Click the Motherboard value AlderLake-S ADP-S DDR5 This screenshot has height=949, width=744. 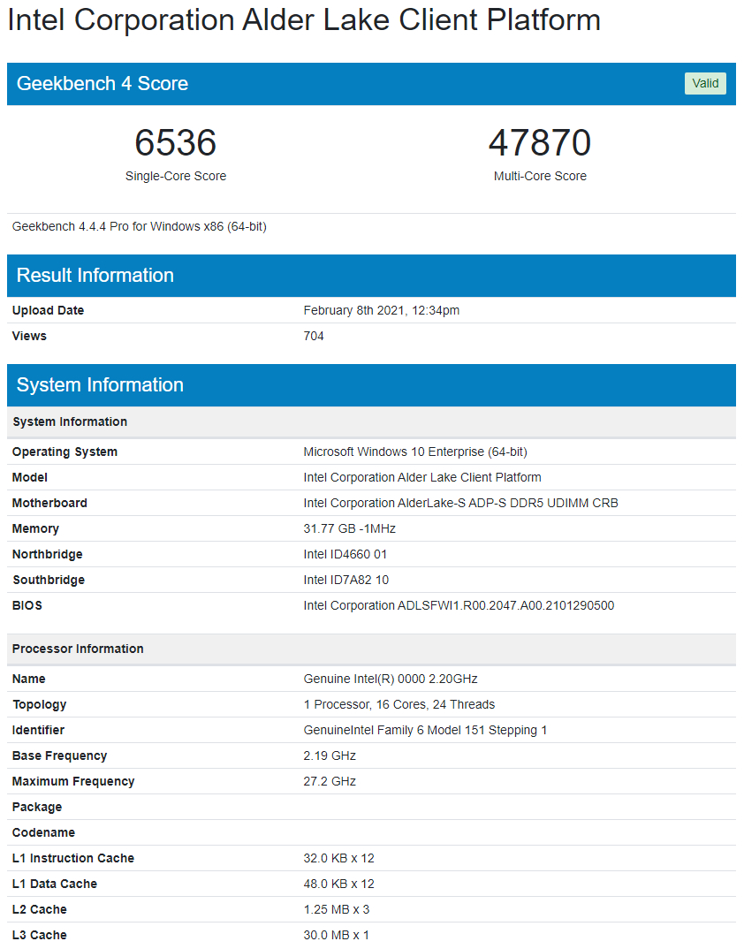(460, 503)
